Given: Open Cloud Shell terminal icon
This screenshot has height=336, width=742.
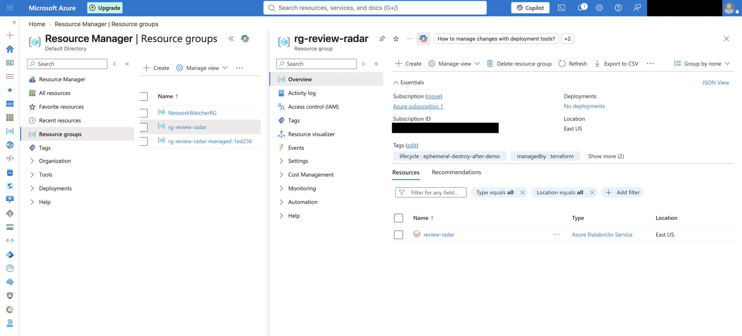Looking at the screenshot, I should (561, 8).
